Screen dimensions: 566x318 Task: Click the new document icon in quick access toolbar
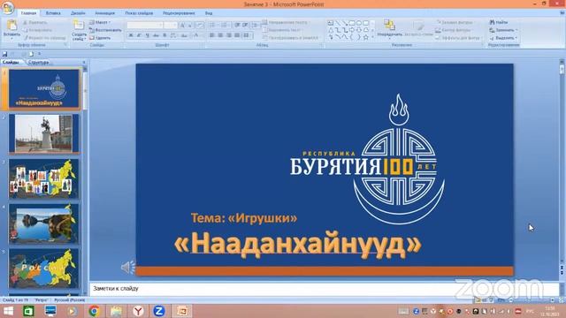32,54
